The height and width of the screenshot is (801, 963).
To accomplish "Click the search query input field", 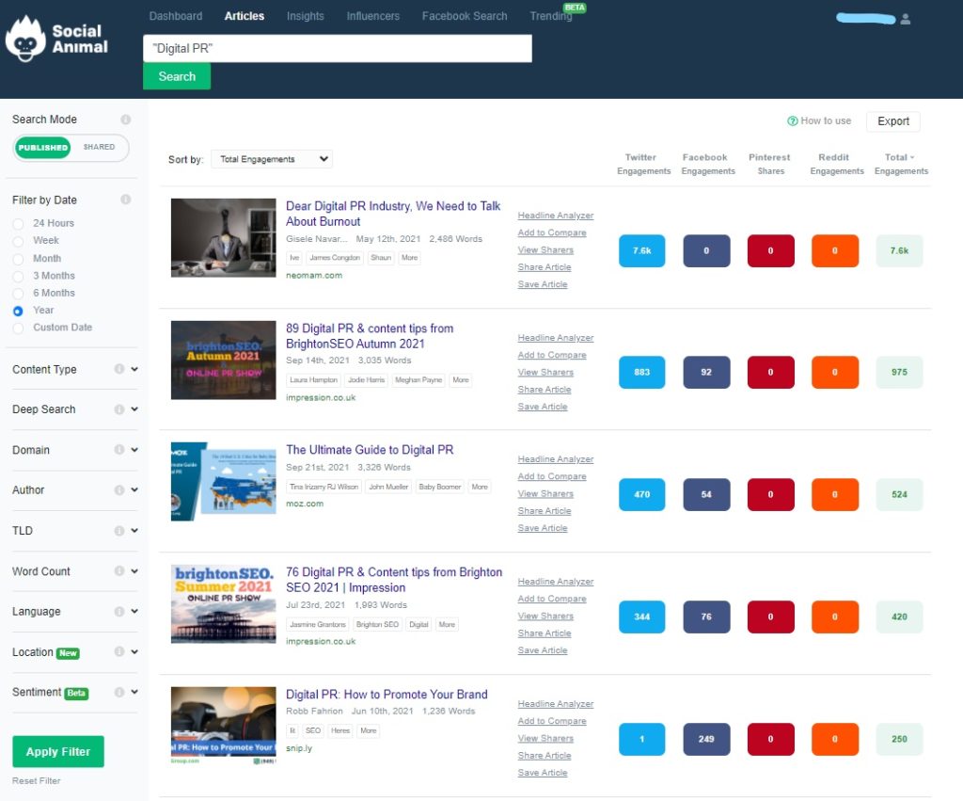I will pyautogui.click(x=338, y=49).
